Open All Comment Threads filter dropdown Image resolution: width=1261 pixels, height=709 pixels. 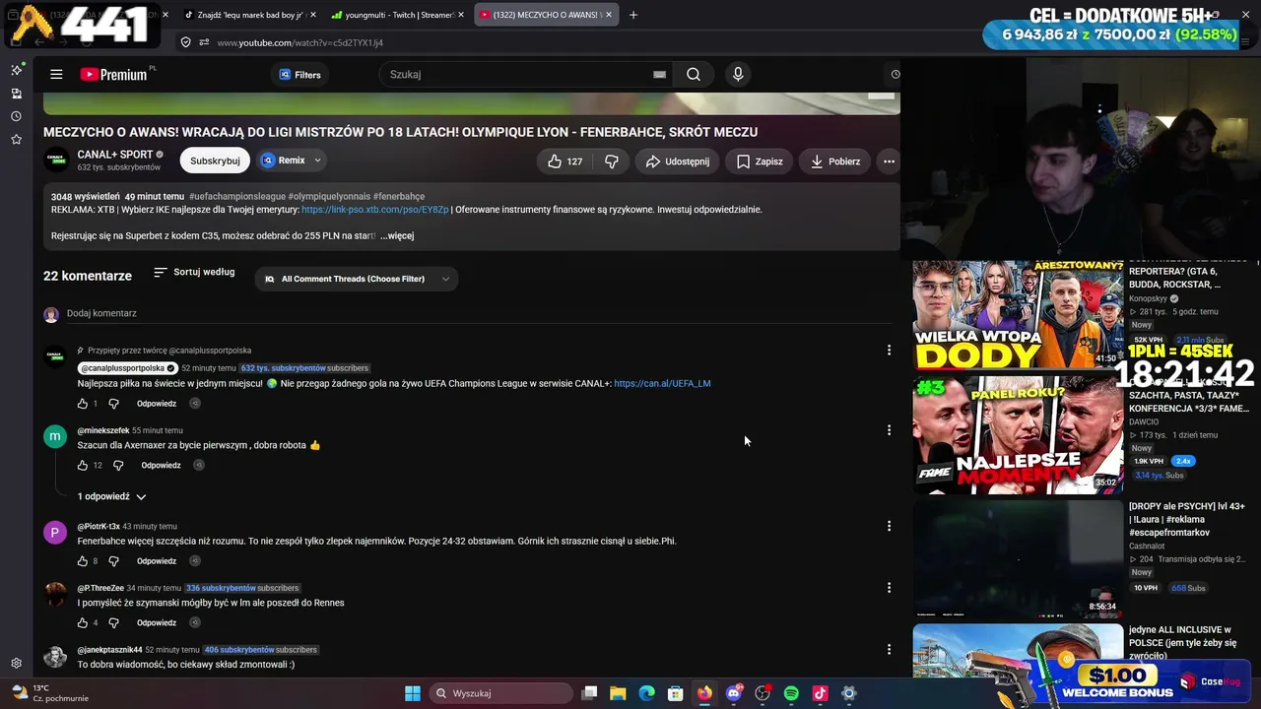click(357, 279)
